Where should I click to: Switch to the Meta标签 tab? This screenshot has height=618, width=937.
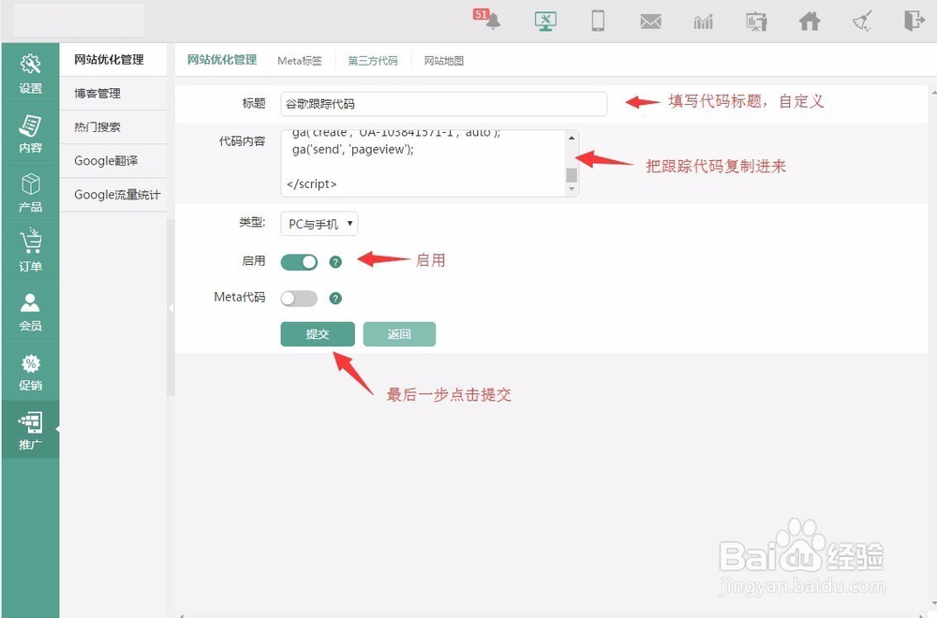[x=299, y=59]
